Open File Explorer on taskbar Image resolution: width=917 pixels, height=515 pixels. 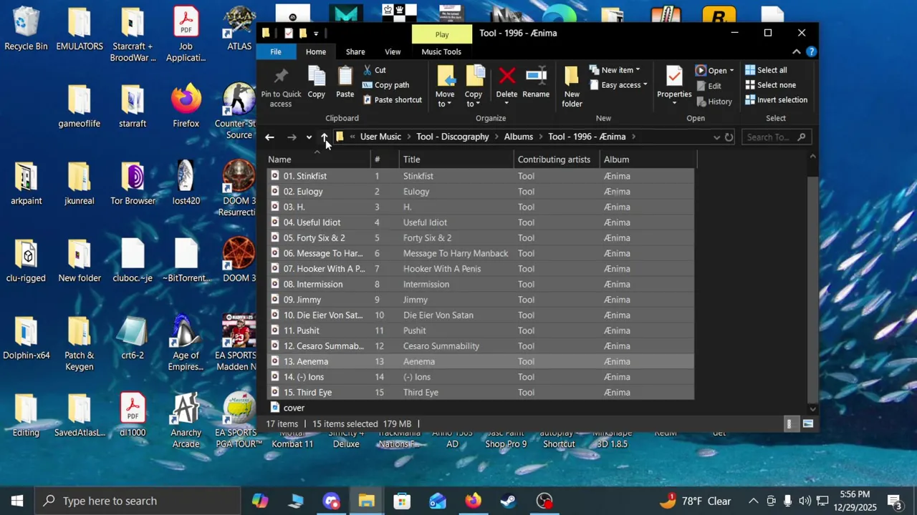point(367,501)
